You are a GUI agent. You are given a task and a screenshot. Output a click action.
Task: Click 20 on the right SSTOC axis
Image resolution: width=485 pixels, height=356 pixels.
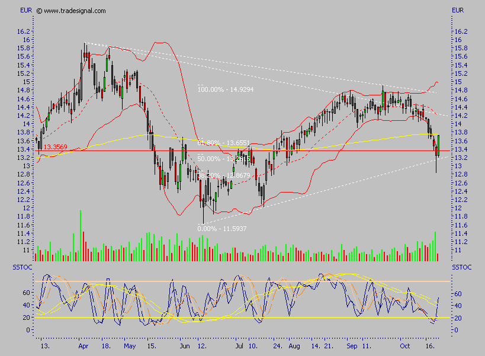(458, 318)
